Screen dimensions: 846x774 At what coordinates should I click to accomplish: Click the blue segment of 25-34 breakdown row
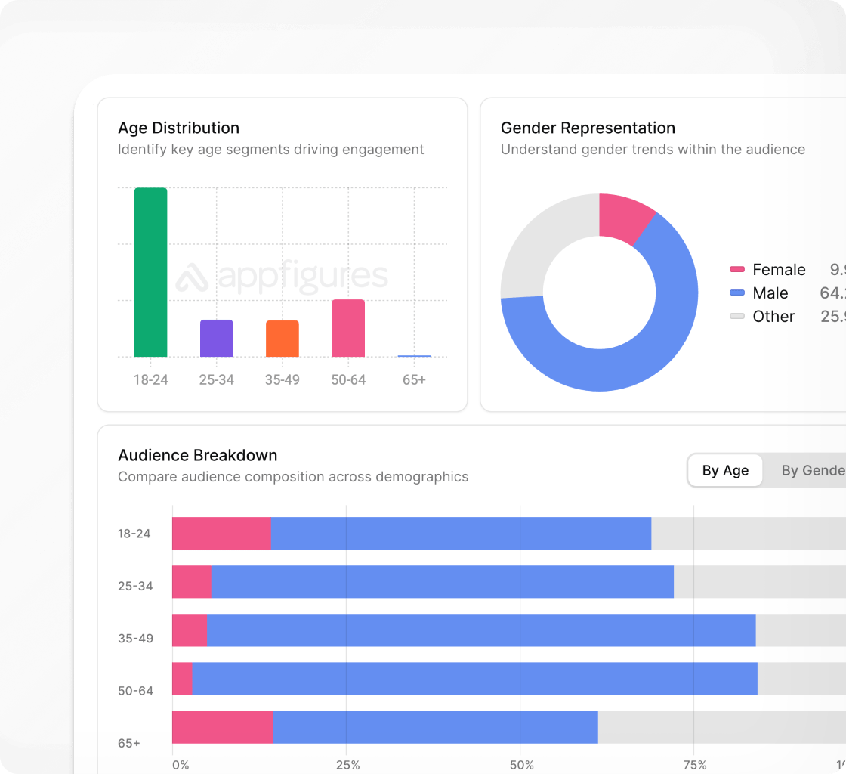tap(443, 582)
